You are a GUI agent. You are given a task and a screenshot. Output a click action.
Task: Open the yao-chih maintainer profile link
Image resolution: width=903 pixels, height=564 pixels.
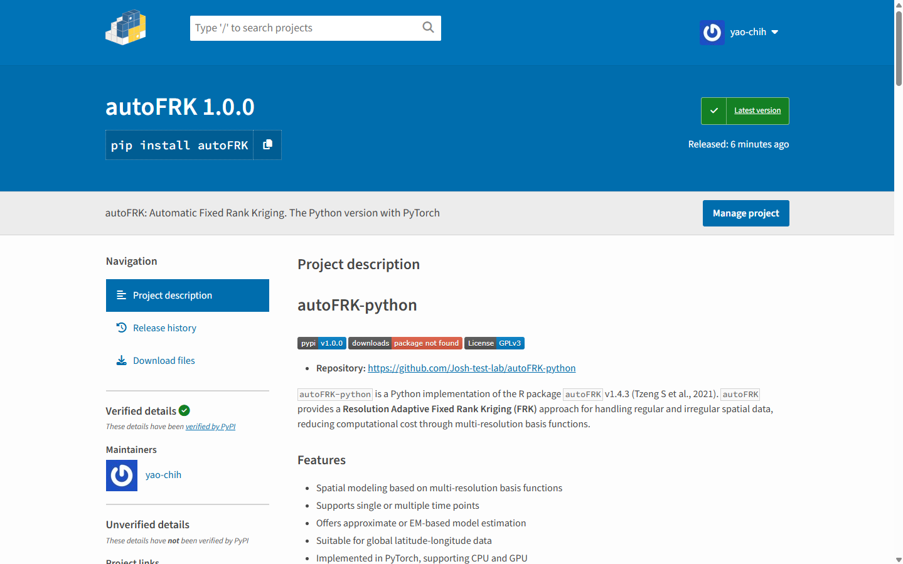pos(163,475)
